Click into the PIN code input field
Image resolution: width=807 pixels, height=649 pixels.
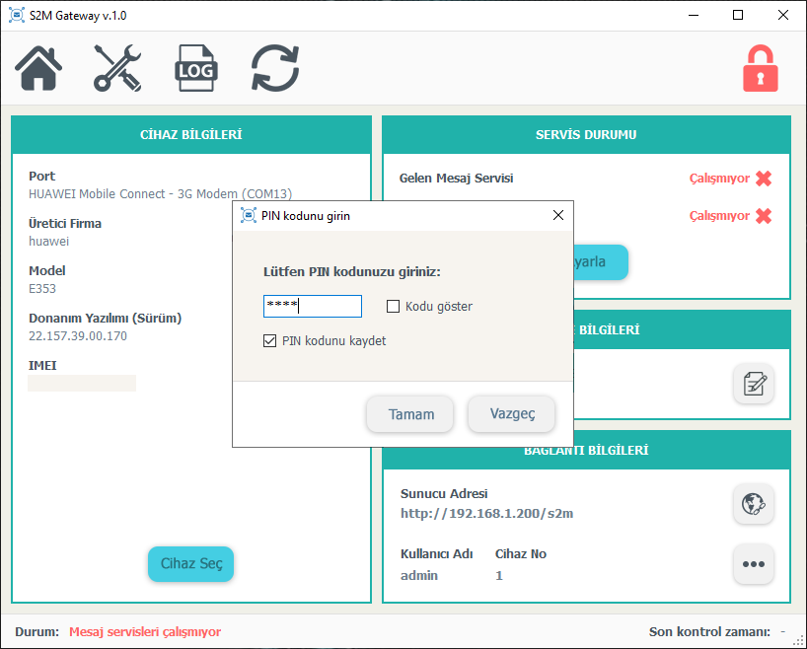(313, 307)
